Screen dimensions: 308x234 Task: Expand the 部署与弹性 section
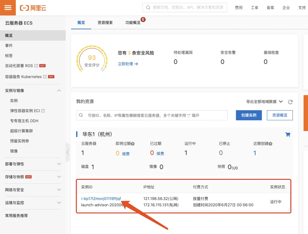point(59,164)
